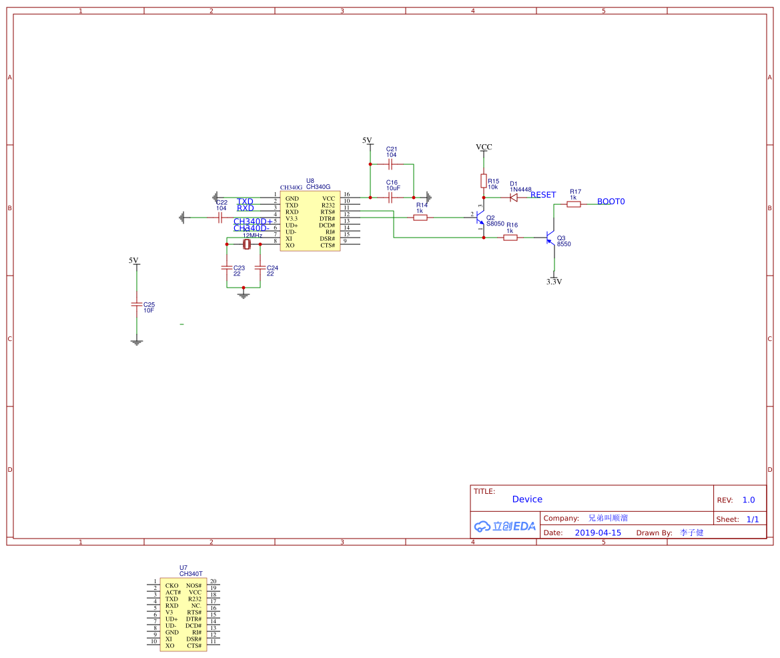The height and width of the screenshot is (658, 780).
Task: Select the REV 1.0 value in title block
Action: [749, 500]
